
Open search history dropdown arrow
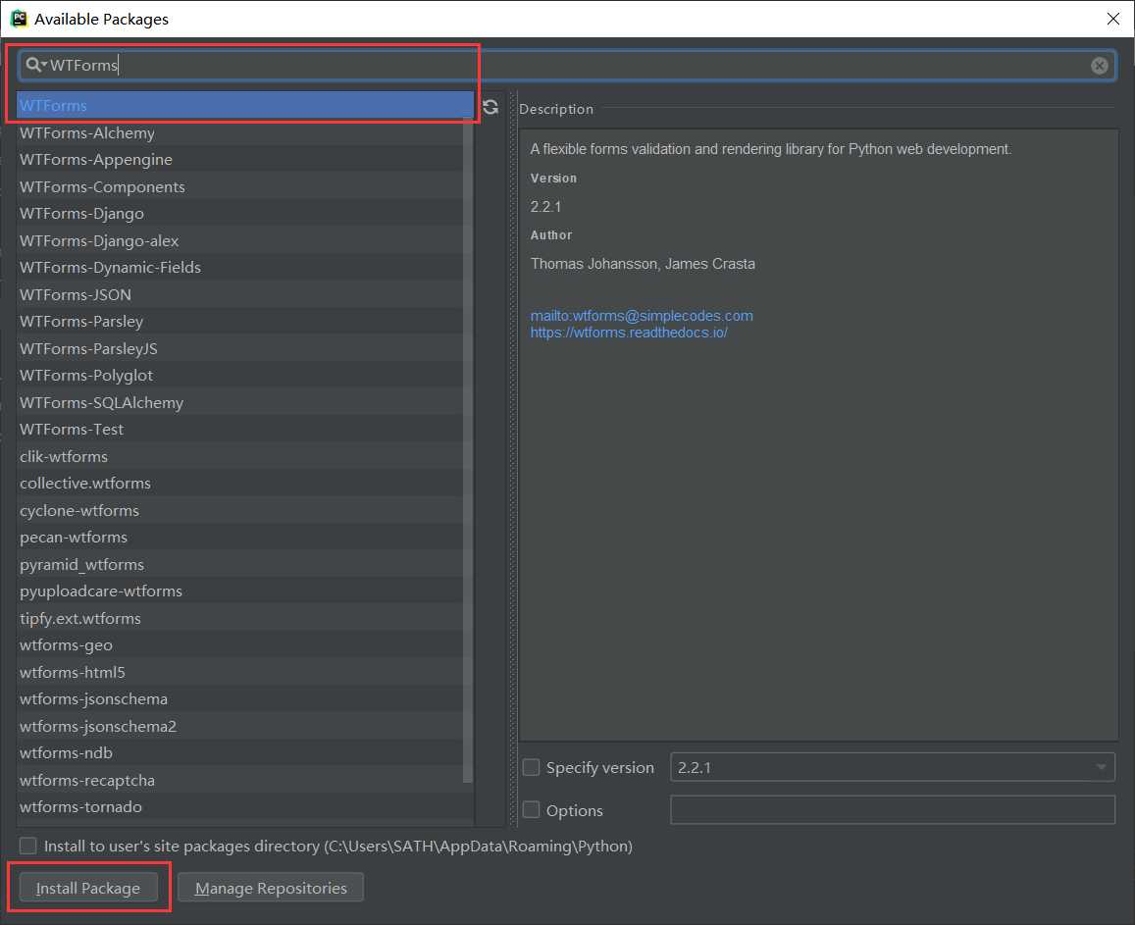[x=44, y=65]
